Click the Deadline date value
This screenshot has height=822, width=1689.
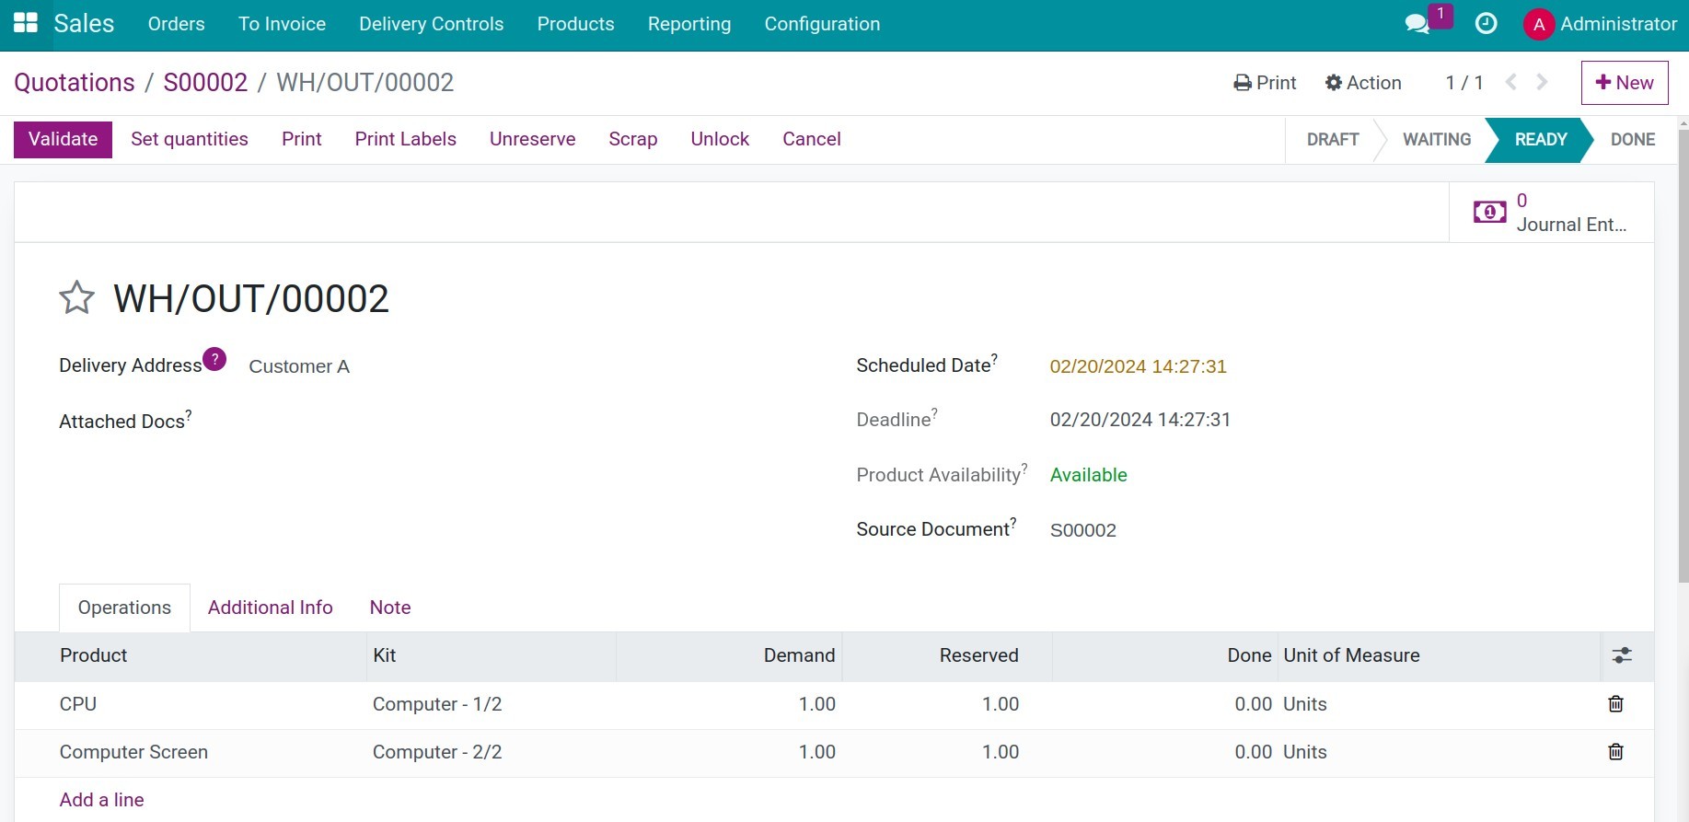coord(1140,420)
